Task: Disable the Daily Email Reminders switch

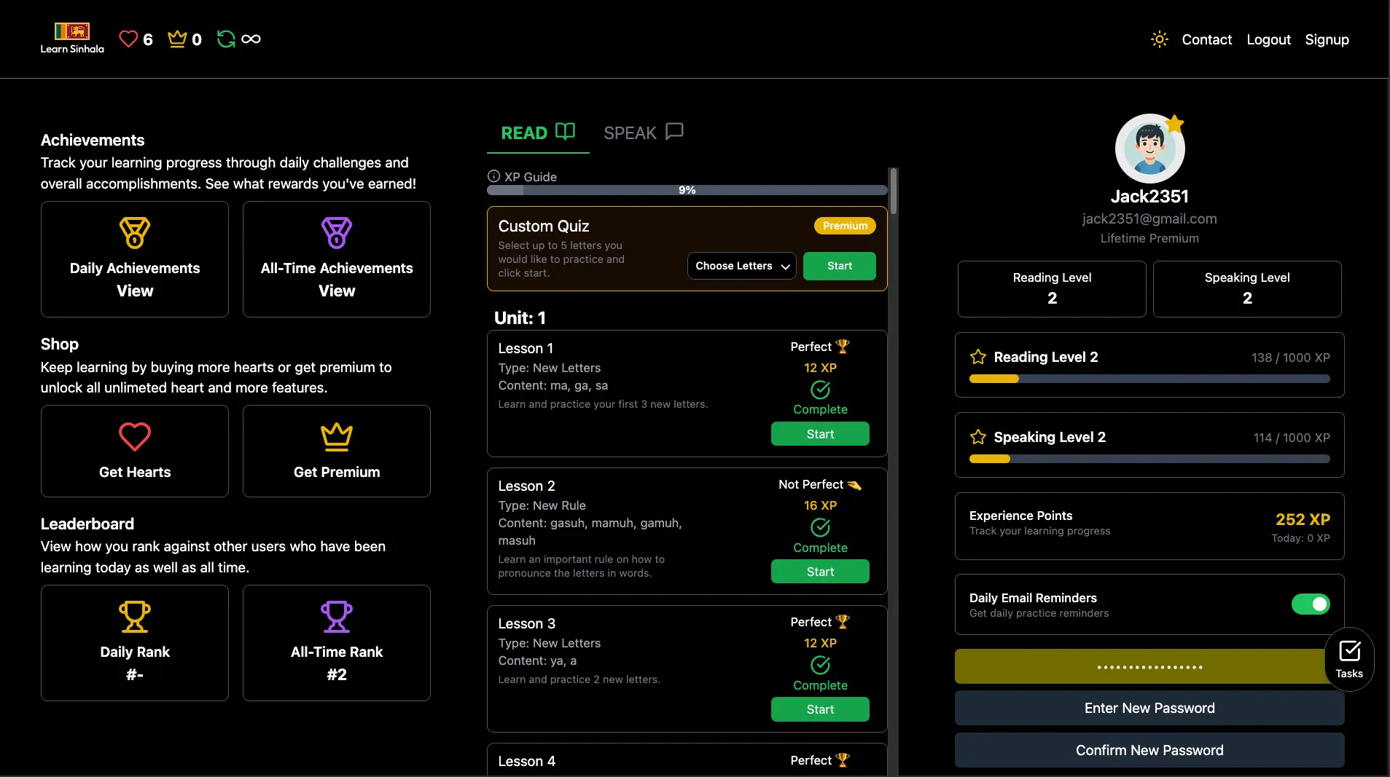Action: (1310, 604)
